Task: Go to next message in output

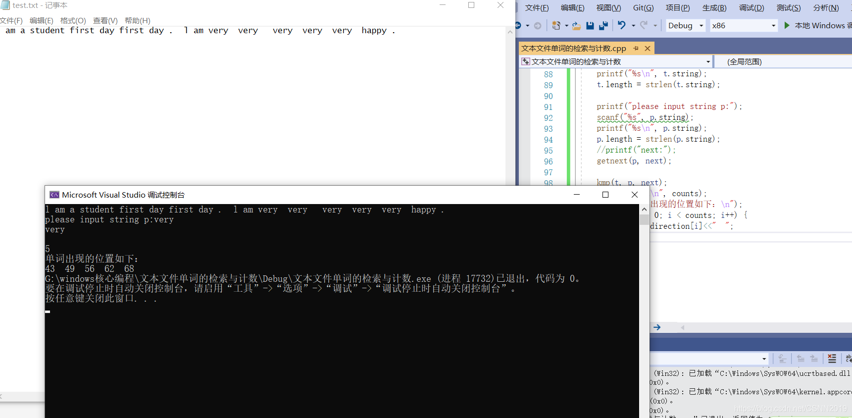Action: click(814, 359)
